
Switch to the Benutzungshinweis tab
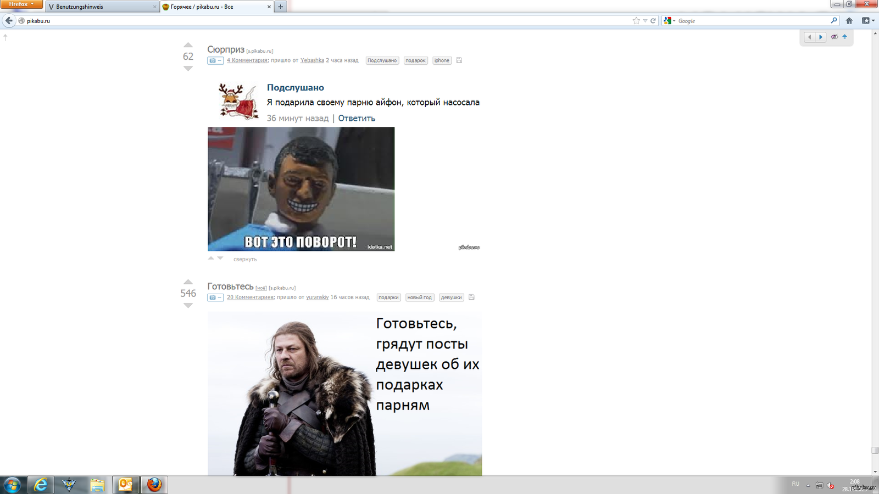[x=99, y=7]
